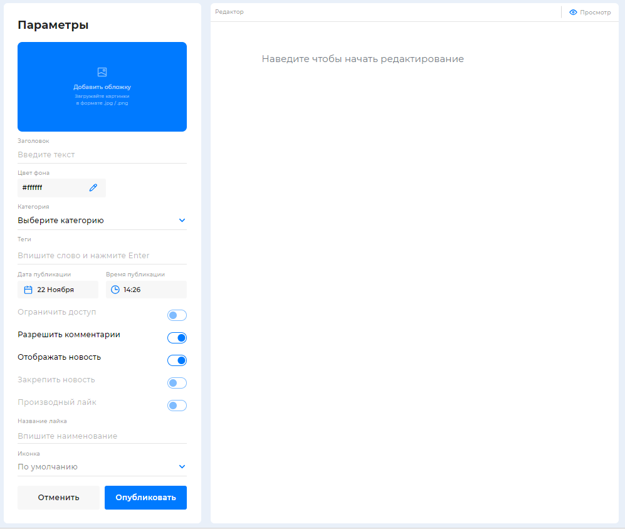Click the eye icon next to Просмотр
The width and height of the screenshot is (625, 529).
[573, 12]
